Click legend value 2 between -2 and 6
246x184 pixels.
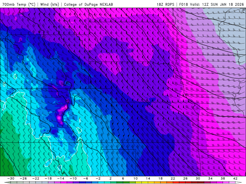click(111, 178)
